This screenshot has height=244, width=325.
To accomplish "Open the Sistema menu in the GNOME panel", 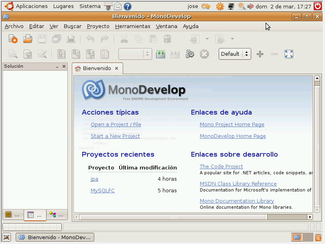I will (x=90, y=6).
